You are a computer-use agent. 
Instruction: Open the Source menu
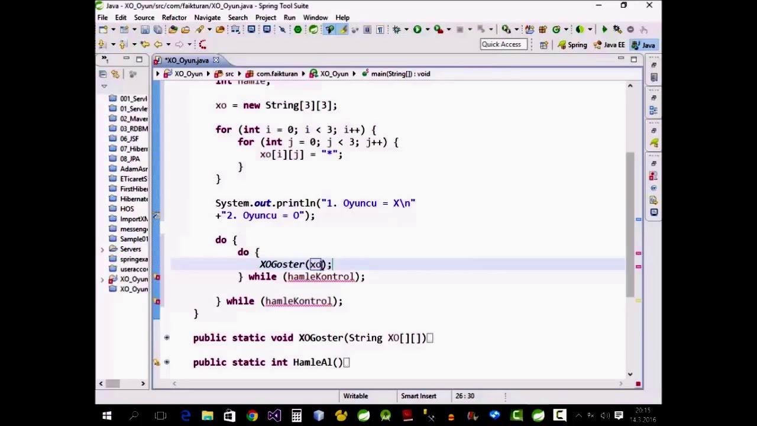(144, 17)
